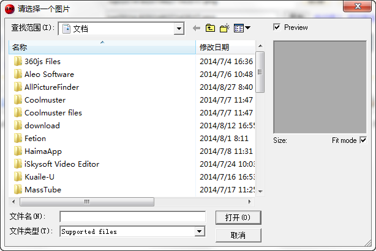Create a new folder
376x251 pixels.
pos(225,28)
